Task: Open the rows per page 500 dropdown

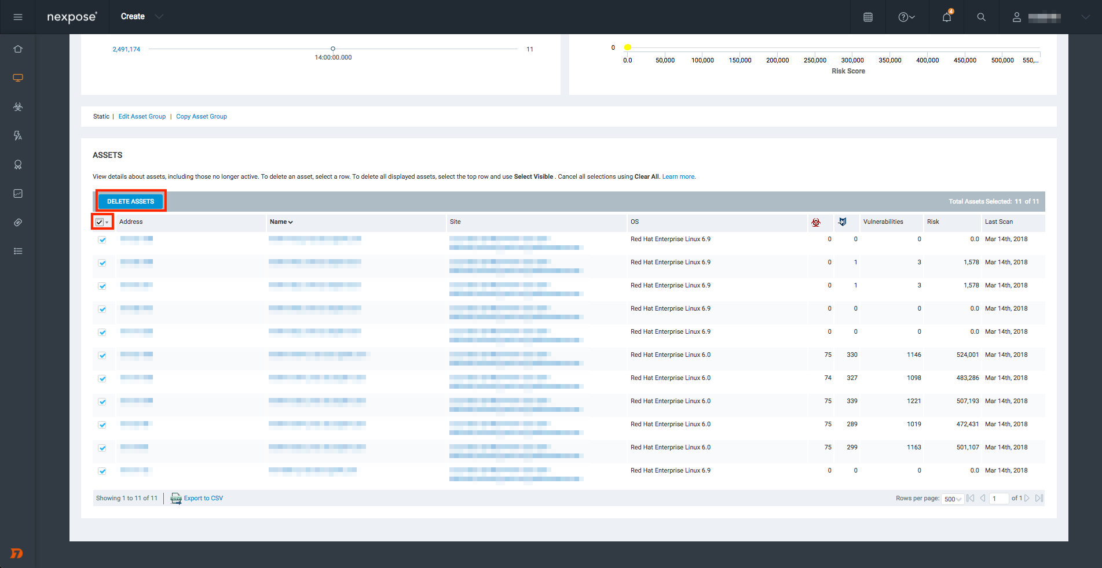Action: coord(953,499)
